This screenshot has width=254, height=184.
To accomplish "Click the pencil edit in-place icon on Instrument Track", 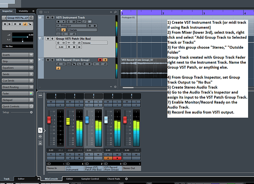I will click(84, 21).
